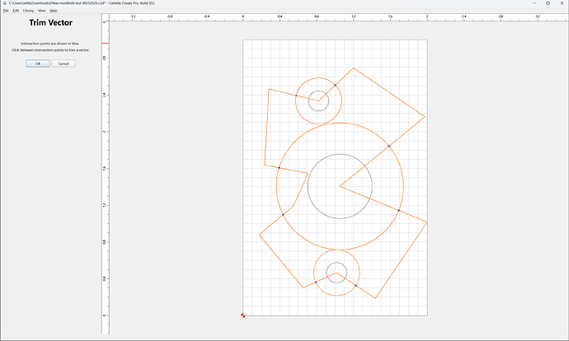
Task: Minimize the Carbide Create window
Action: (x=534, y=3)
